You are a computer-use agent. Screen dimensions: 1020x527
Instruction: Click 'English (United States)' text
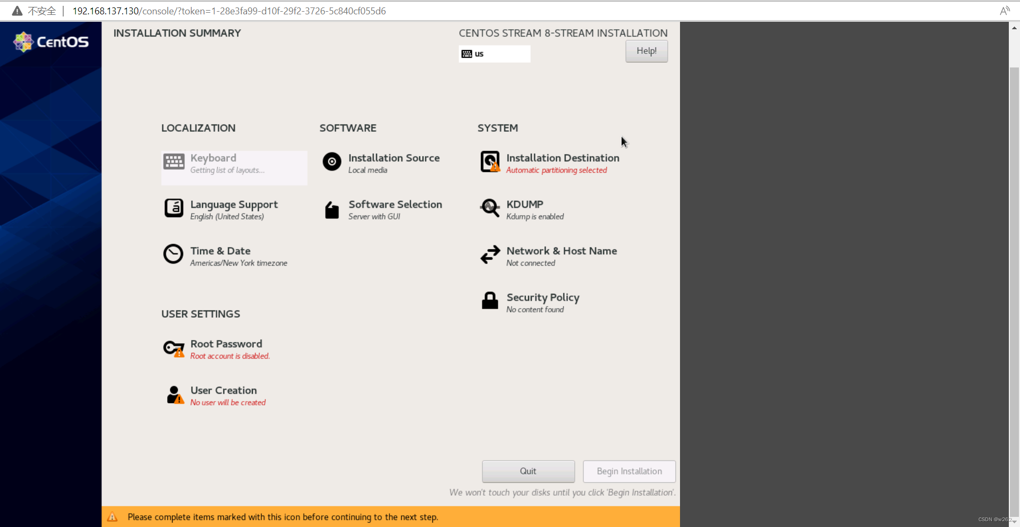click(227, 217)
